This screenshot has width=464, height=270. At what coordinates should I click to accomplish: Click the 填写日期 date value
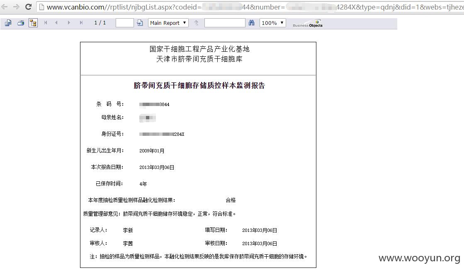(260, 230)
